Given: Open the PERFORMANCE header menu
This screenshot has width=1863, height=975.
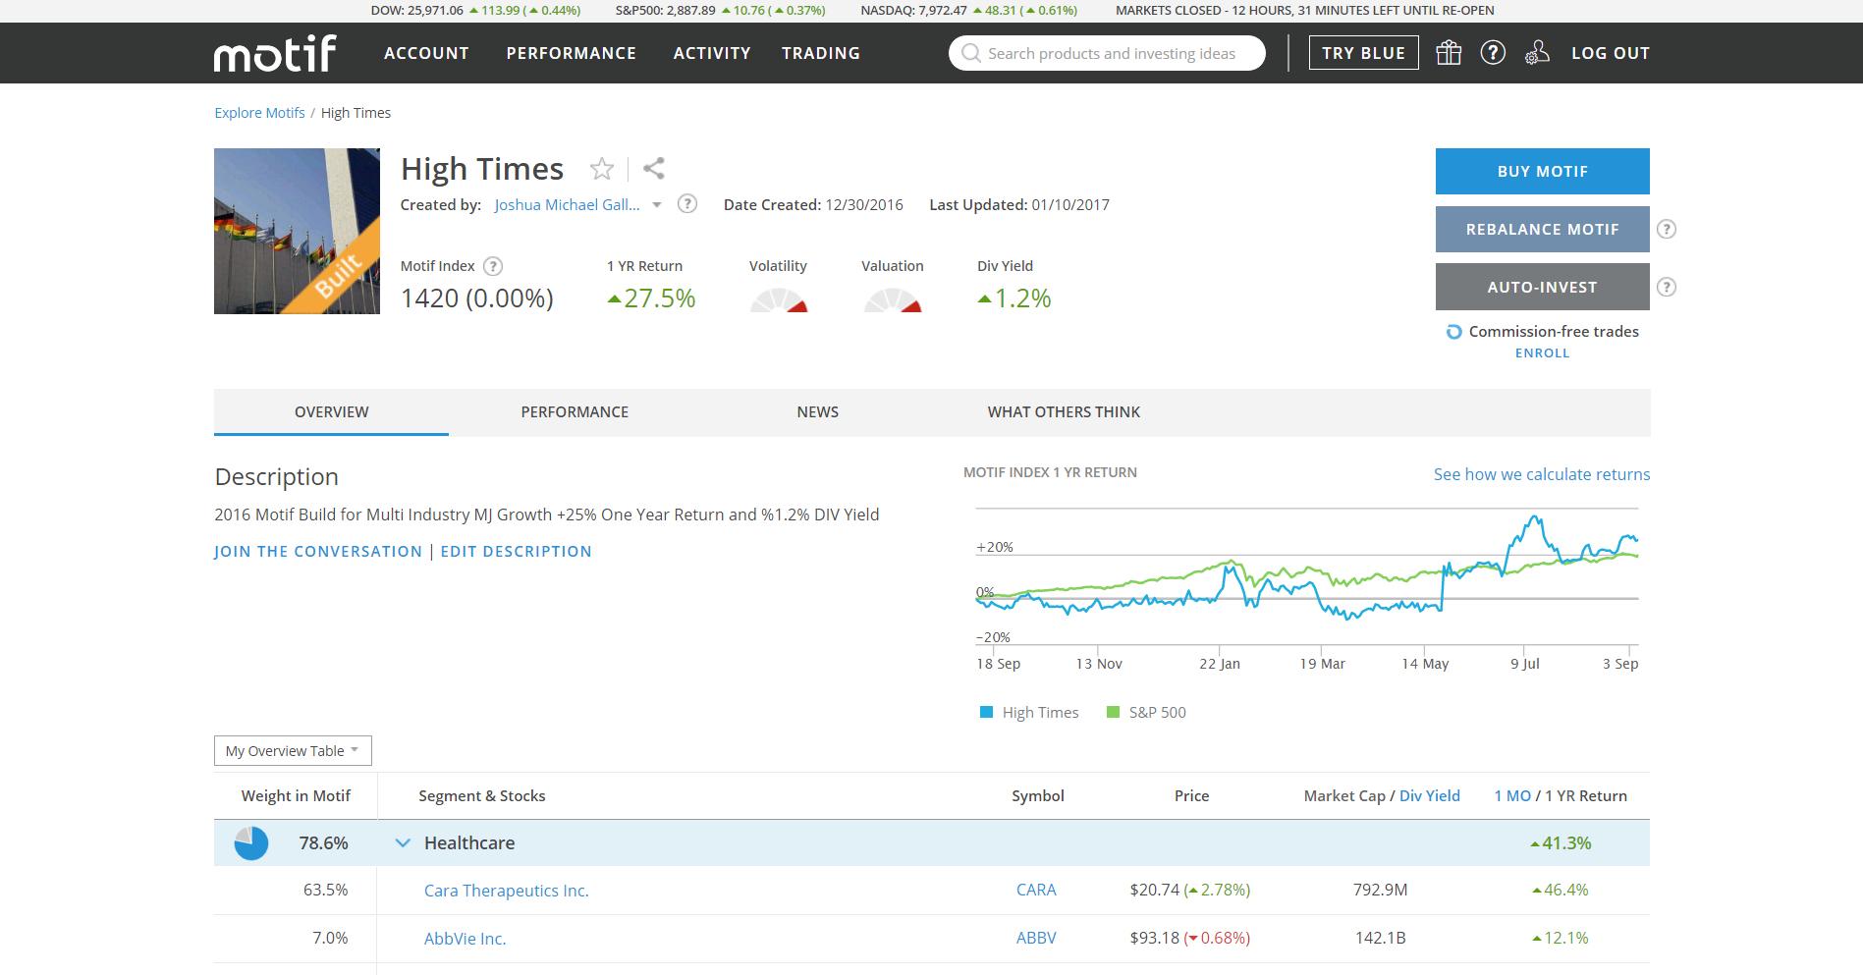Looking at the screenshot, I should (571, 53).
